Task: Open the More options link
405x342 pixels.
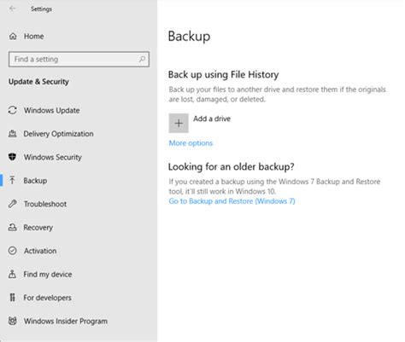Action: click(191, 143)
